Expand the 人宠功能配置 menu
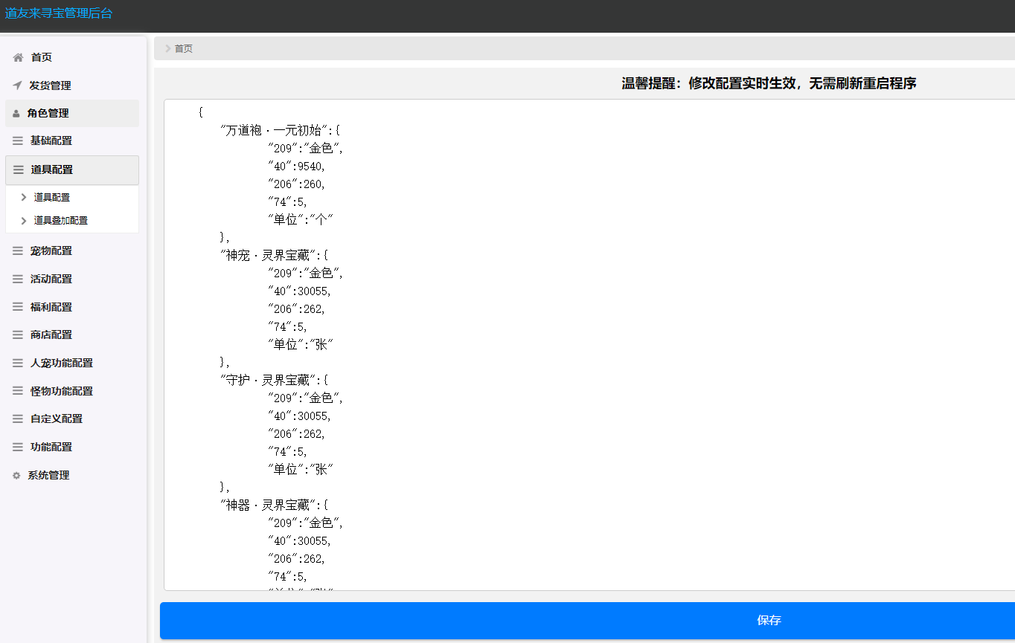 click(x=61, y=363)
